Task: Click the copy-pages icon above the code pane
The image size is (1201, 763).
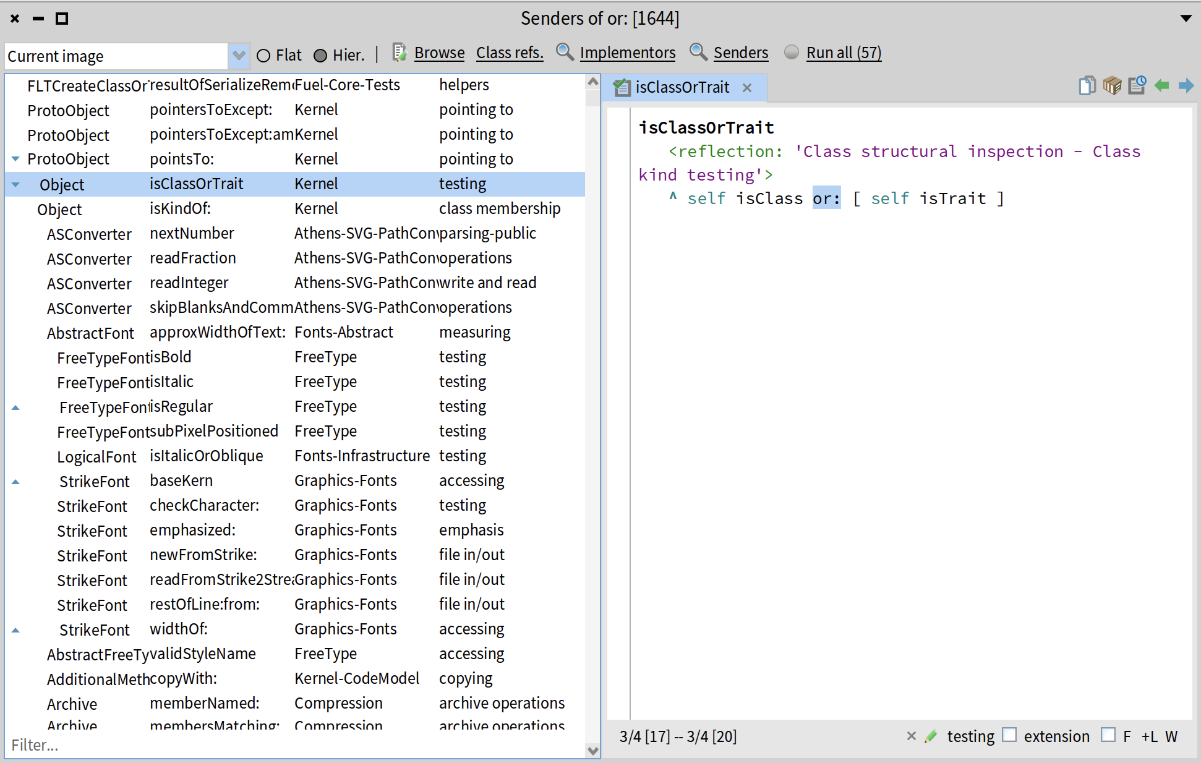Action: [x=1087, y=85]
